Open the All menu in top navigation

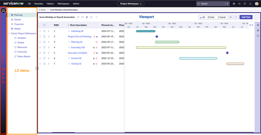pyautogui.click(x=29, y=4)
